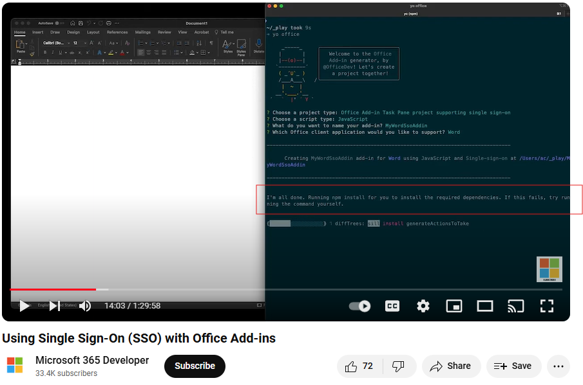This screenshot has height=385, width=583.
Task: Expand the Undo history dropdown in Word
Action: click(x=95, y=23)
